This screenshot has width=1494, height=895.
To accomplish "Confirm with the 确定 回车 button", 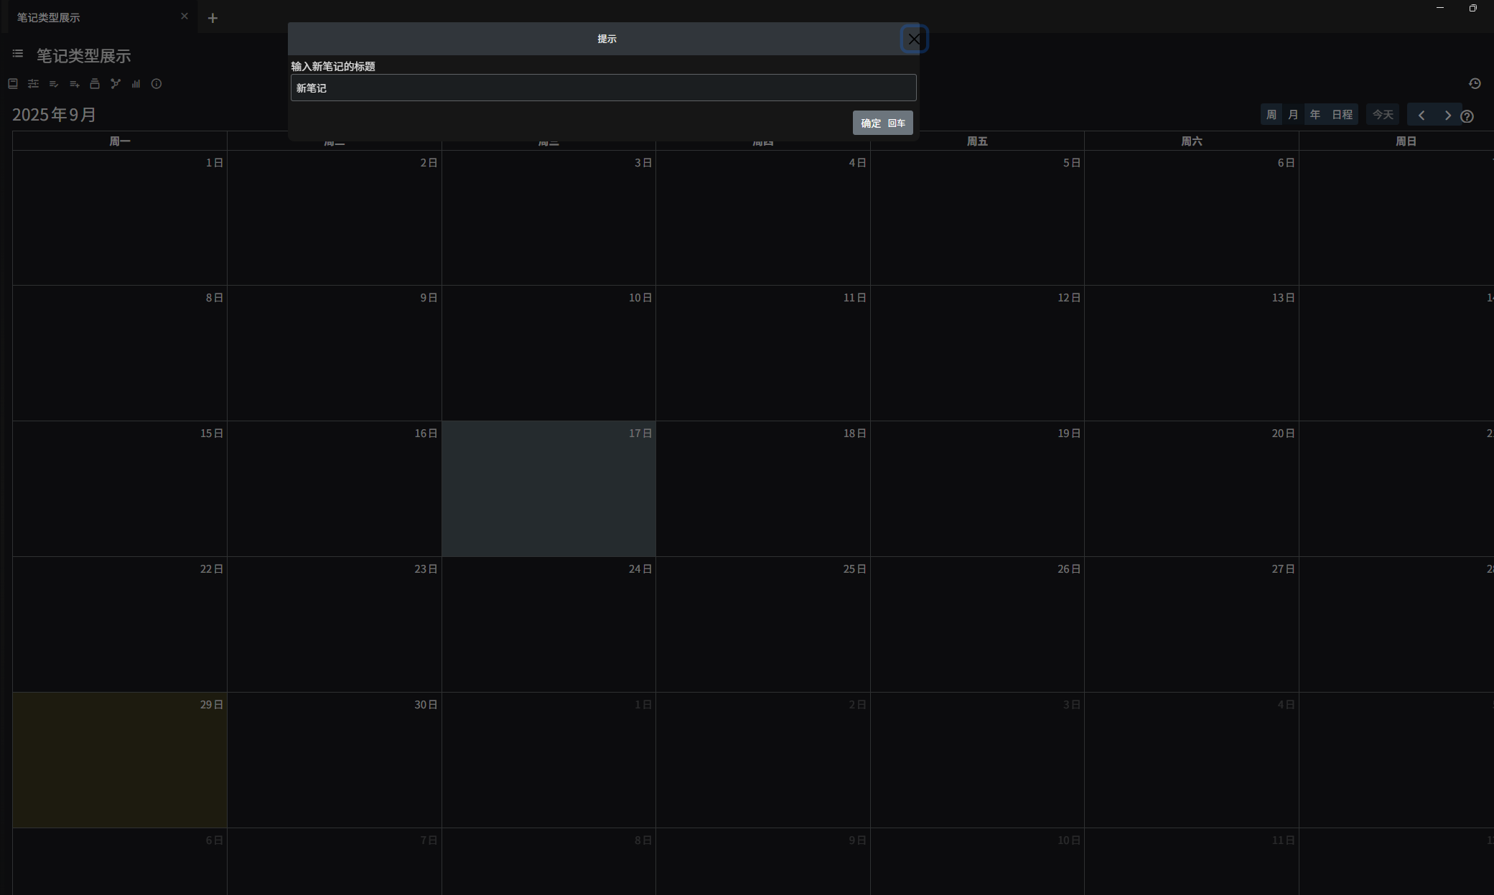I will coord(882,123).
